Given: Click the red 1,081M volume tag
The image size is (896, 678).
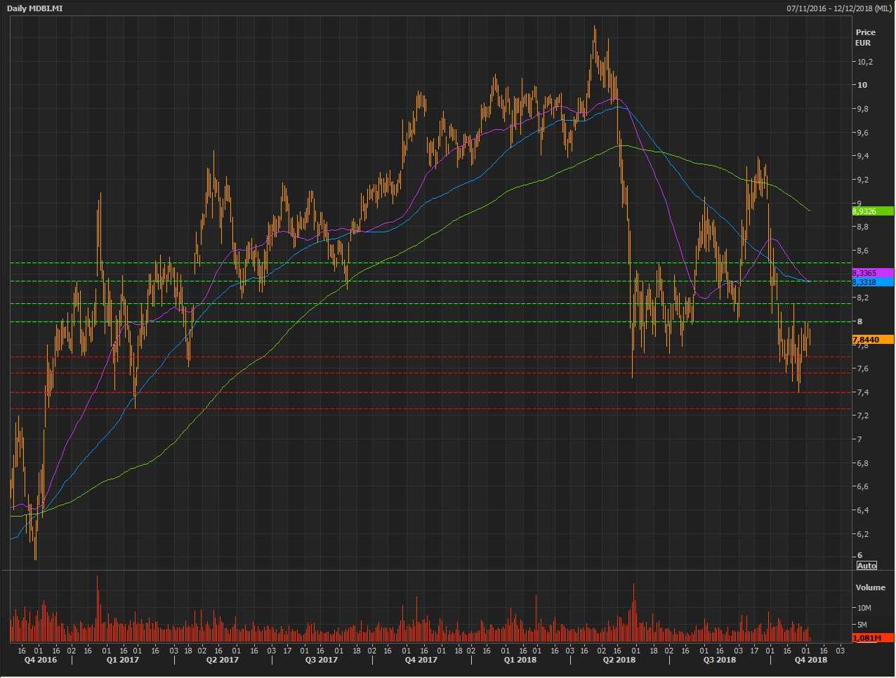Looking at the screenshot, I should pos(871,638).
